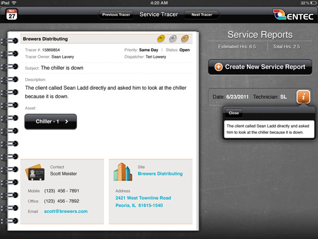Tap the orange info button beside Technician SL
The image size is (318, 239).
click(x=303, y=97)
